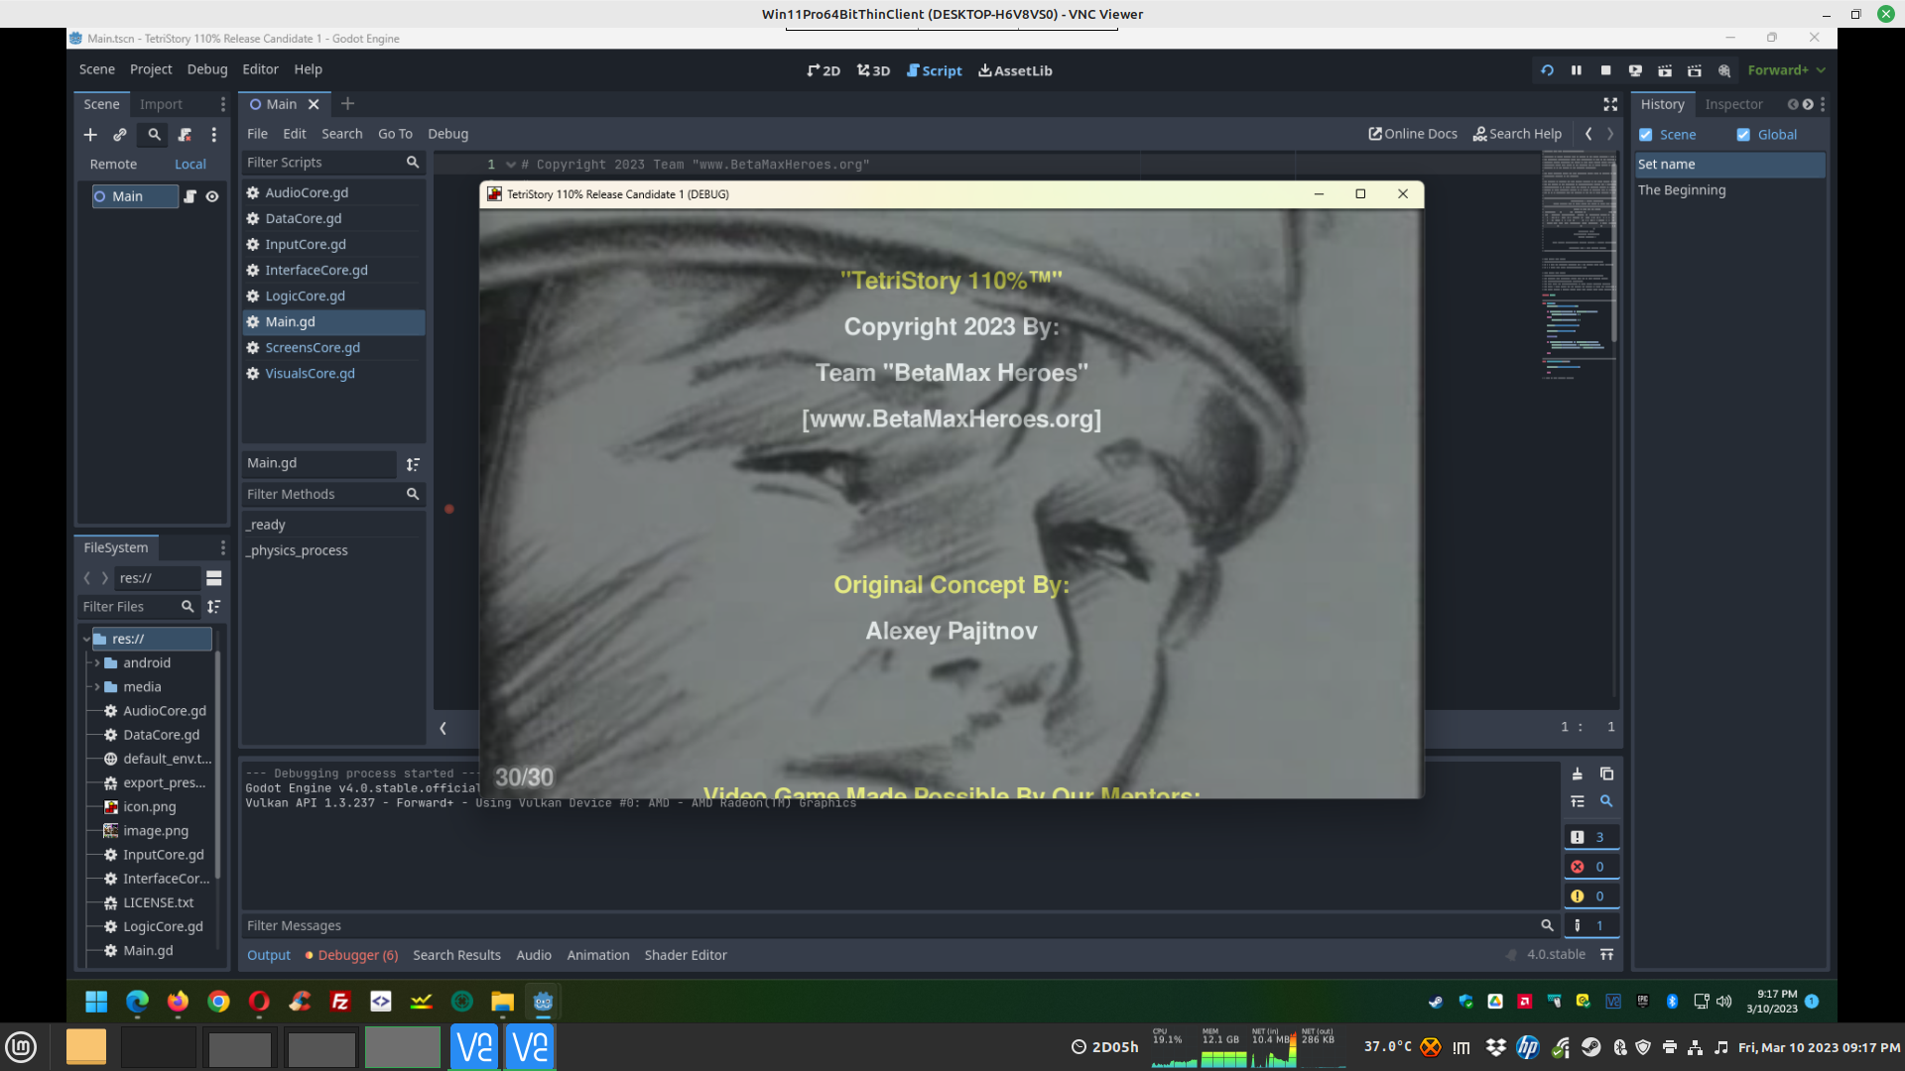The width and height of the screenshot is (1905, 1071).
Task: Toggle the Scene history checkbox
Action: 1645,135
